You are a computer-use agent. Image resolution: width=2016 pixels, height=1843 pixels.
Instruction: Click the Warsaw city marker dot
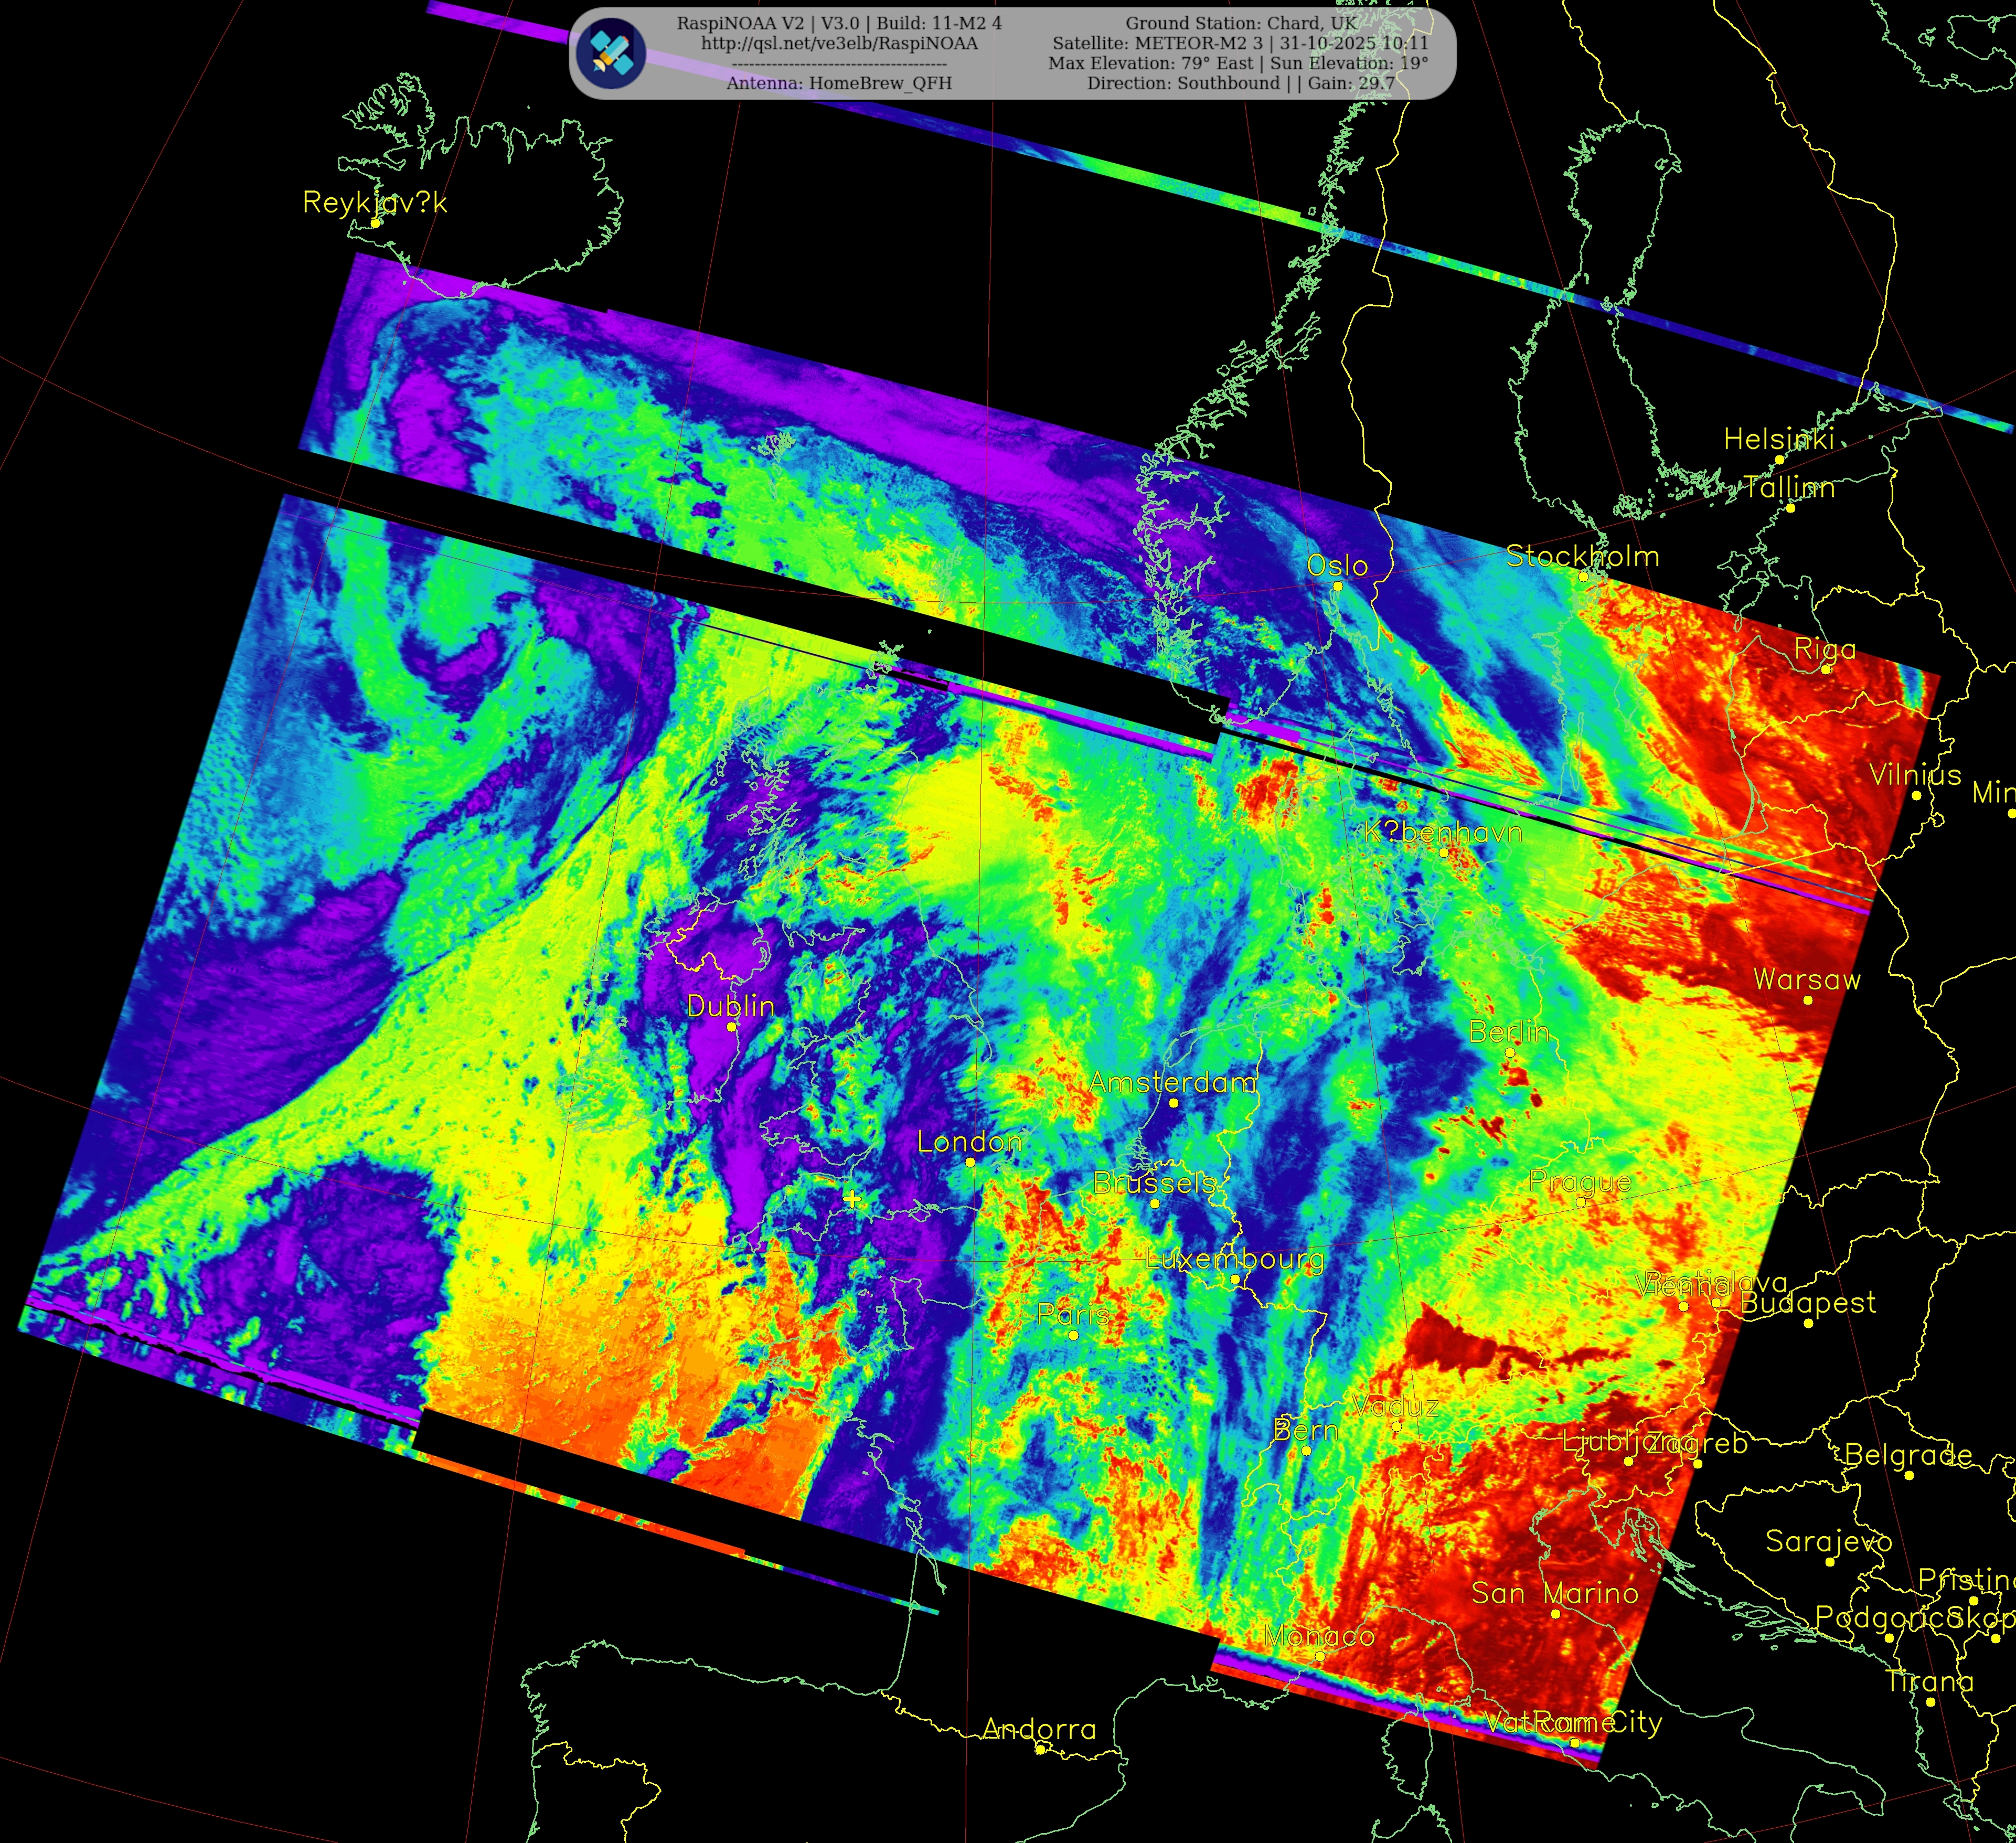click(1807, 1000)
